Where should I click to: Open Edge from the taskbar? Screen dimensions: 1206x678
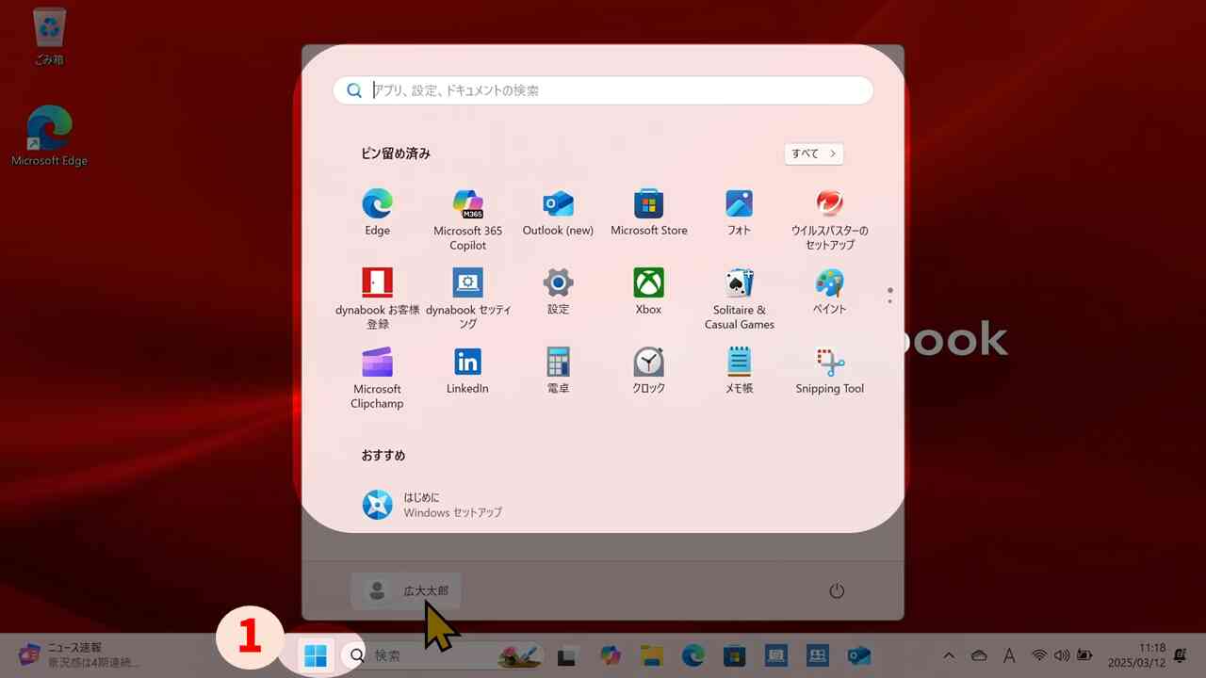tap(693, 656)
